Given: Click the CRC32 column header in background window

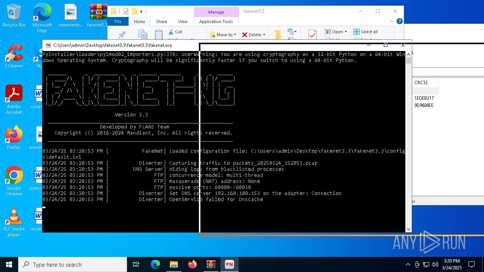Looking at the screenshot, I should pyautogui.click(x=425, y=82).
